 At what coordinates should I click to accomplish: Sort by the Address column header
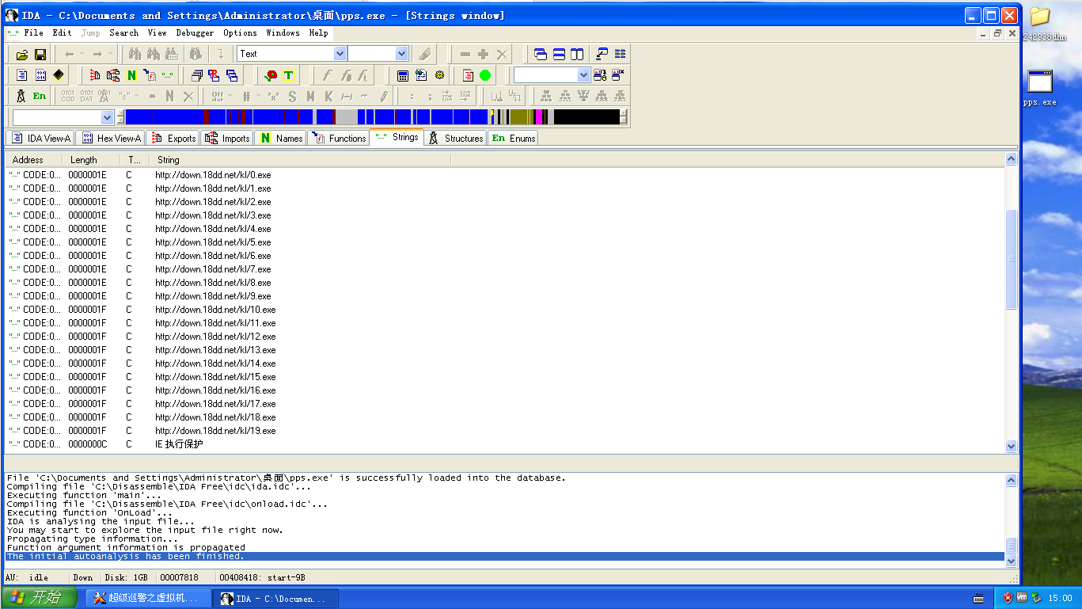point(33,160)
